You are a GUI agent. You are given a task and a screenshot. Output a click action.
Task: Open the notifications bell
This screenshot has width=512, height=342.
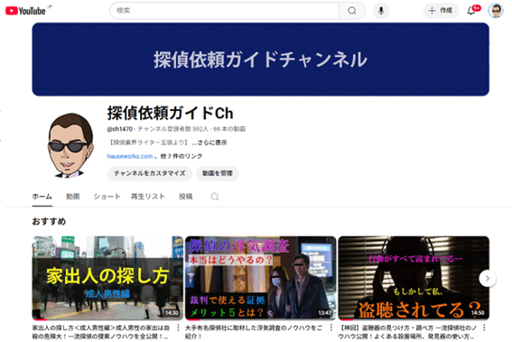point(470,11)
